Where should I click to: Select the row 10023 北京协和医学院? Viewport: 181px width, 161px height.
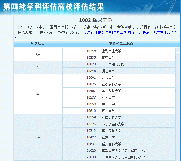(119, 64)
